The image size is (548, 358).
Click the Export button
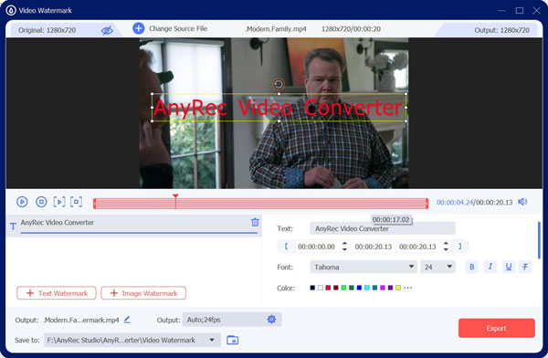[497, 328]
